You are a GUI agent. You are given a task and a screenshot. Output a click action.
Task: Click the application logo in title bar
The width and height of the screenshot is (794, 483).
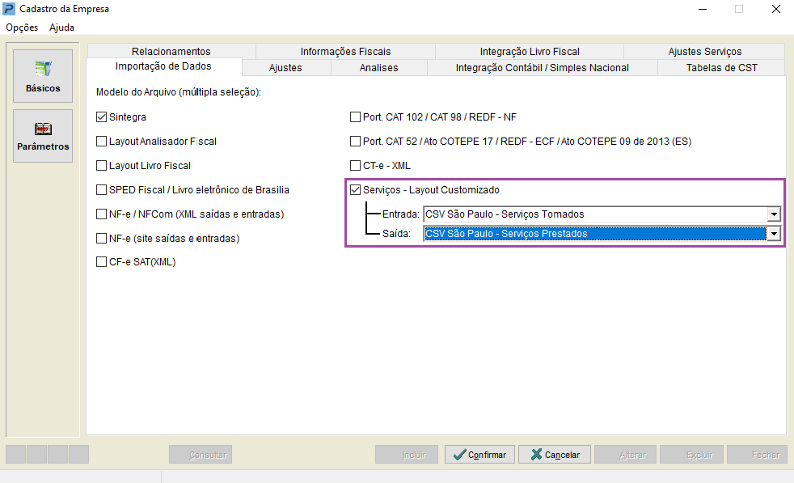pyautogui.click(x=9, y=9)
